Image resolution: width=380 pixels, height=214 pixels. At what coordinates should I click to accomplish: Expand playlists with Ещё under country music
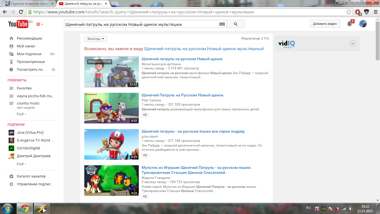[x=21, y=114]
